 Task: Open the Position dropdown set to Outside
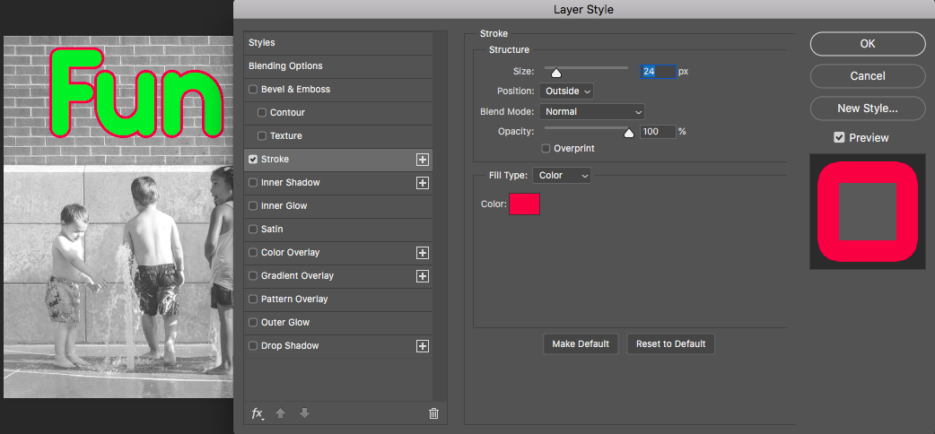[566, 91]
